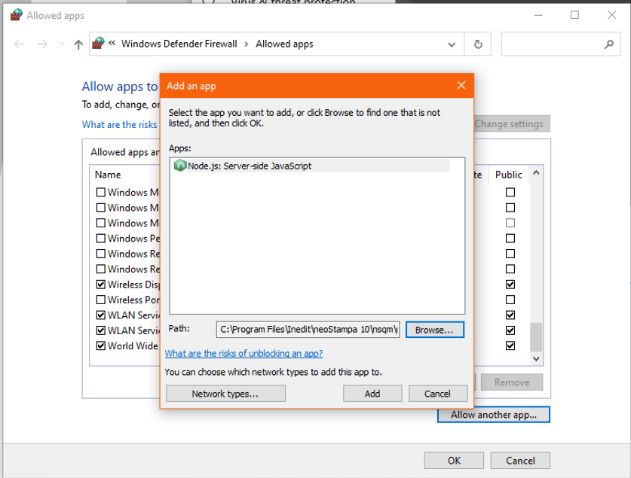631x478 pixels.
Task: Expand breadcrumb overflow chevron
Action: [112, 43]
